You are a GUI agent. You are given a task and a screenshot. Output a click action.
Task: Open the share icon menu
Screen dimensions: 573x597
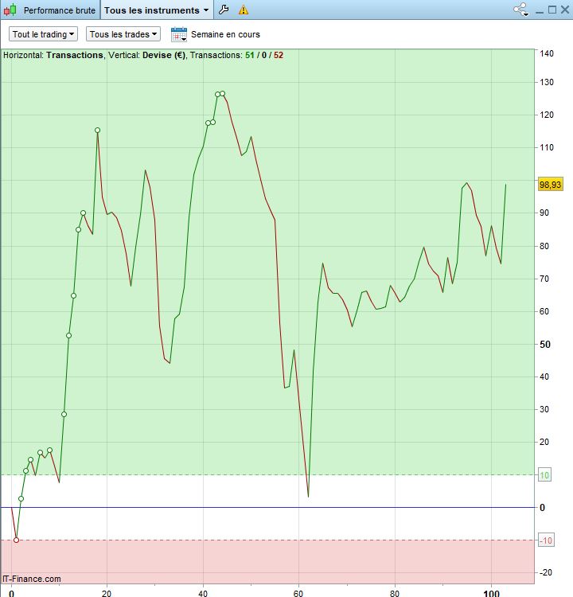point(520,10)
